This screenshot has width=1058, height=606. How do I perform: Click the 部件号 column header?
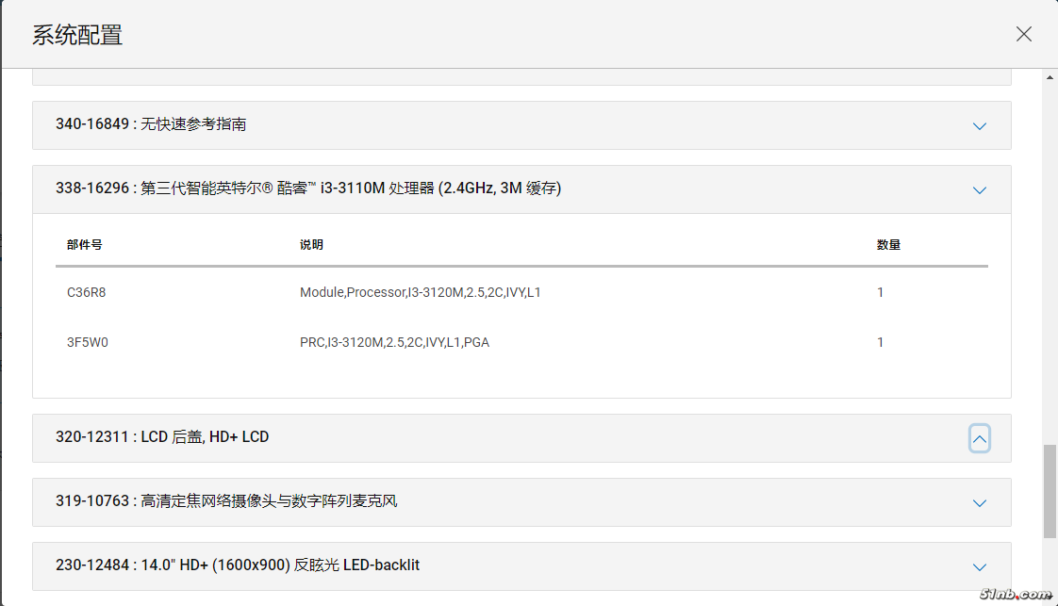click(x=85, y=245)
